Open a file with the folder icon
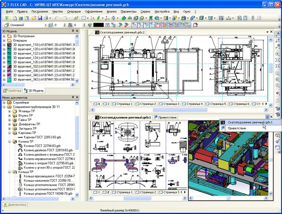 [34, 18]
